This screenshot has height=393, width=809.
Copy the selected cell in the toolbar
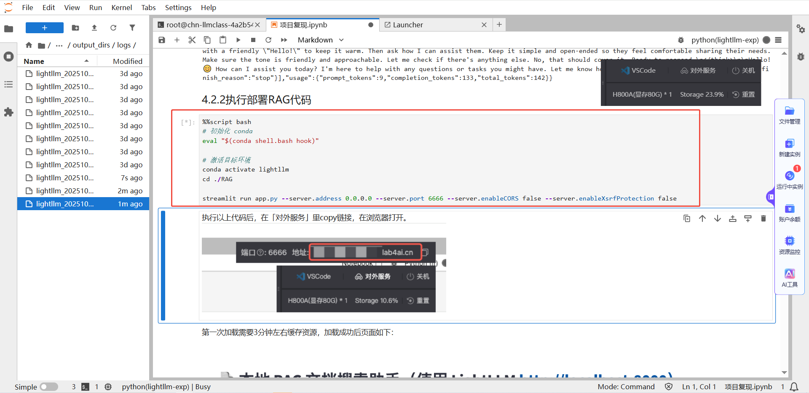(x=207, y=40)
